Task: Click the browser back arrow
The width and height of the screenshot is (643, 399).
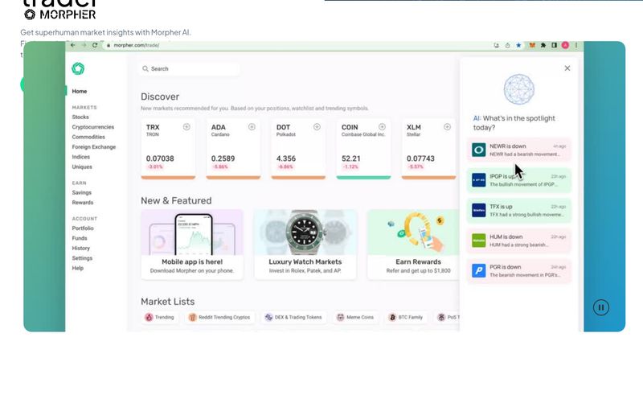Action: point(73,45)
